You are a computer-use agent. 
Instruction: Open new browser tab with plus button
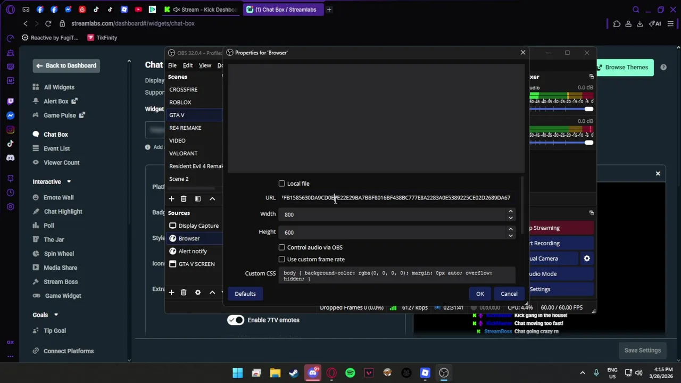click(x=329, y=10)
